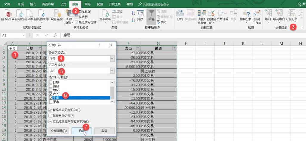This screenshot has width=306, height=141.
Task: Click 取消 to cancel the dialog
Action: (104, 131)
